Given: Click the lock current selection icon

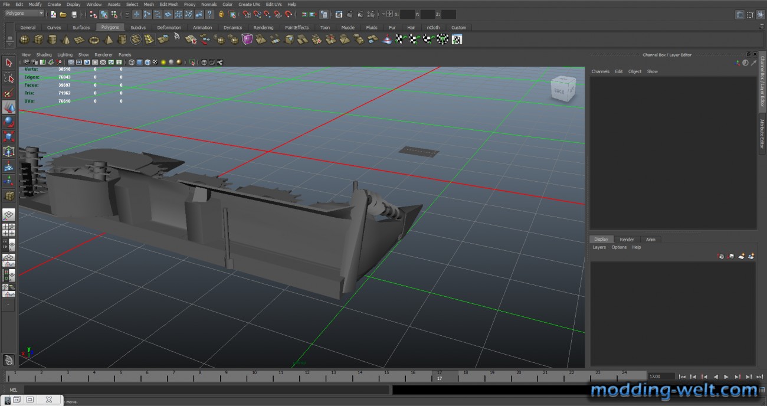Looking at the screenshot, I should pos(221,14).
